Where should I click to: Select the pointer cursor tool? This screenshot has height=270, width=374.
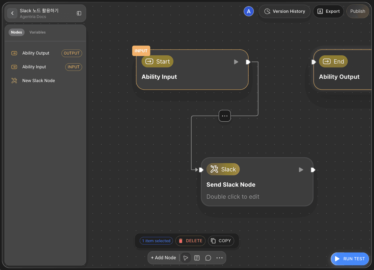point(186,258)
